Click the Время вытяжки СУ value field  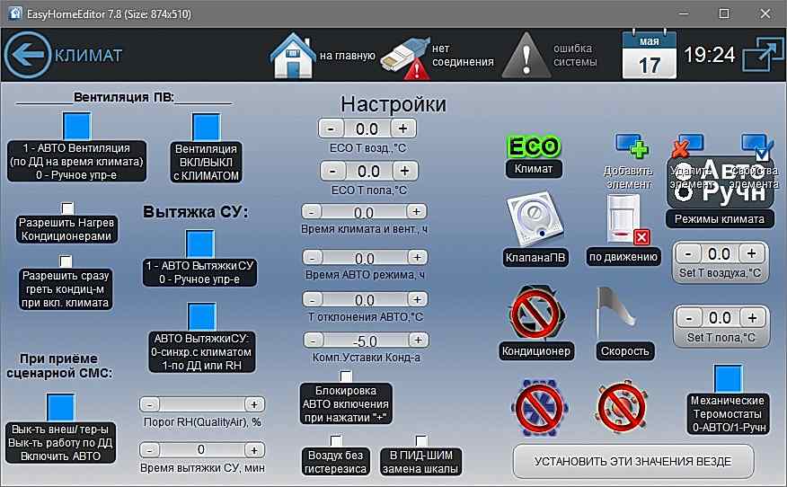click(x=202, y=450)
